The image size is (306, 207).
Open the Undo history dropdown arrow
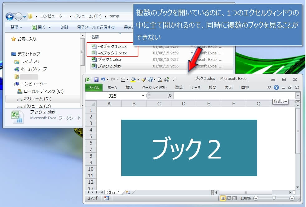pyautogui.click(x=108, y=80)
